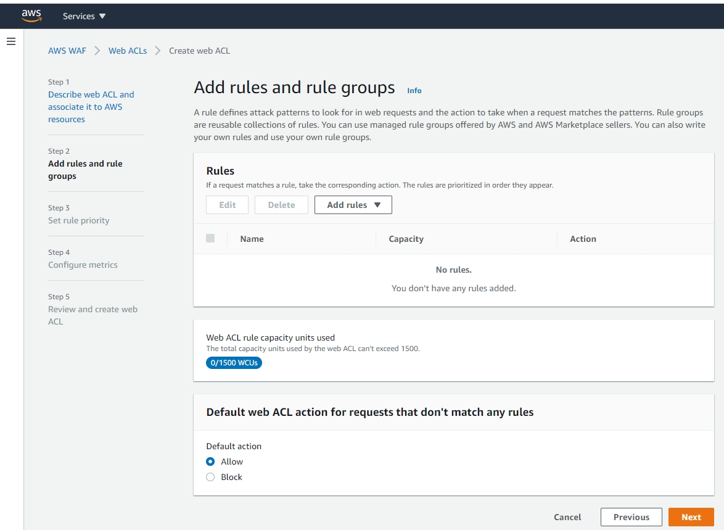Click Web ACL rule capacity units used label

270,337
